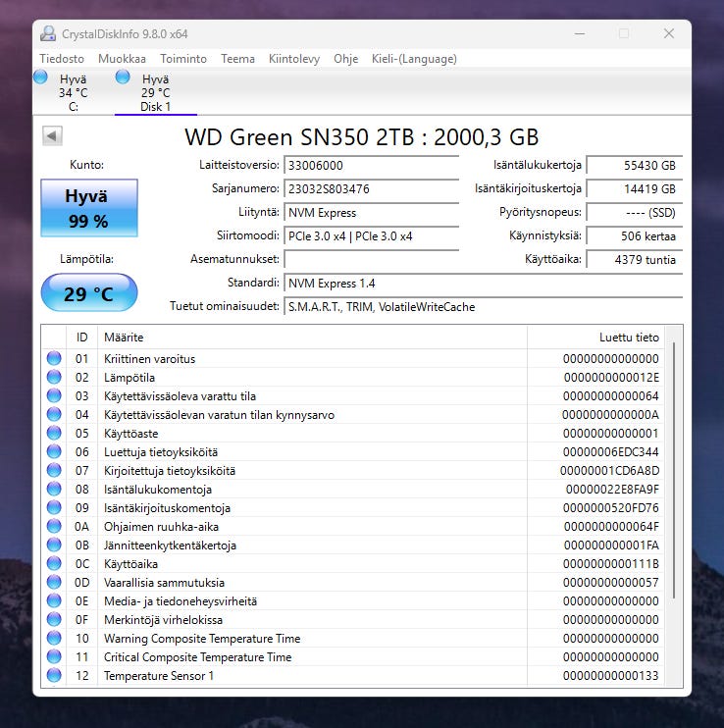The width and height of the screenshot is (724, 728).
Task: Click the empty Asematunnukset field
Action: (371, 260)
